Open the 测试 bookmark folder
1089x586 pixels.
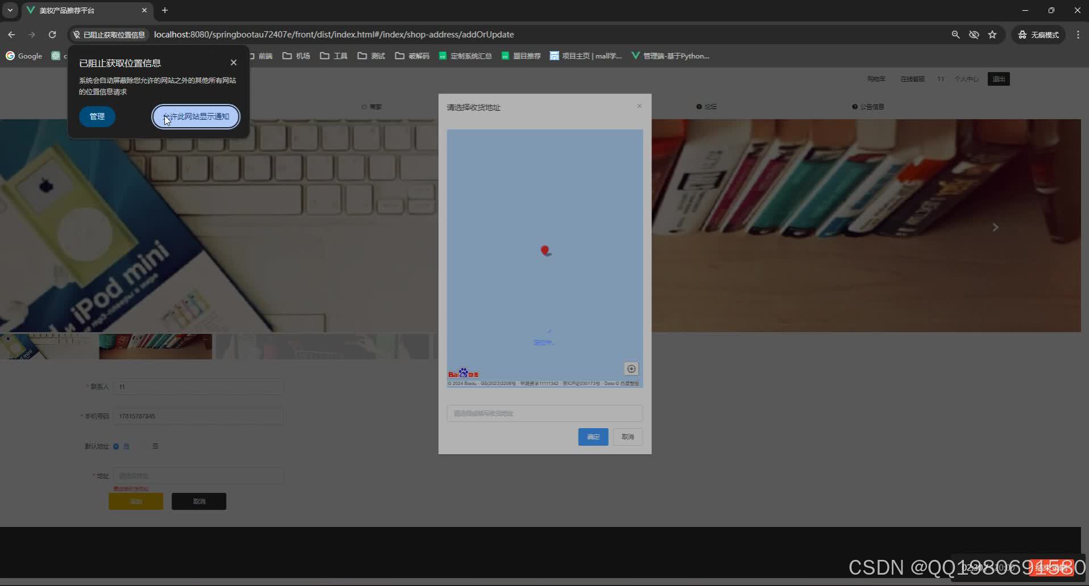[x=371, y=56]
